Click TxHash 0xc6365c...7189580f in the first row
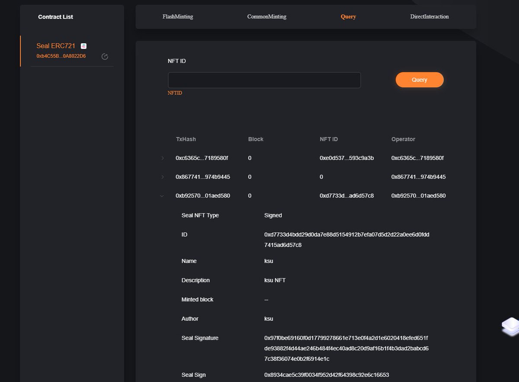 [202, 158]
